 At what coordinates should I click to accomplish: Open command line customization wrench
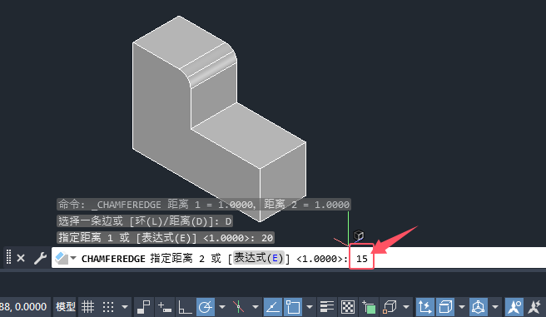tap(40, 258)
